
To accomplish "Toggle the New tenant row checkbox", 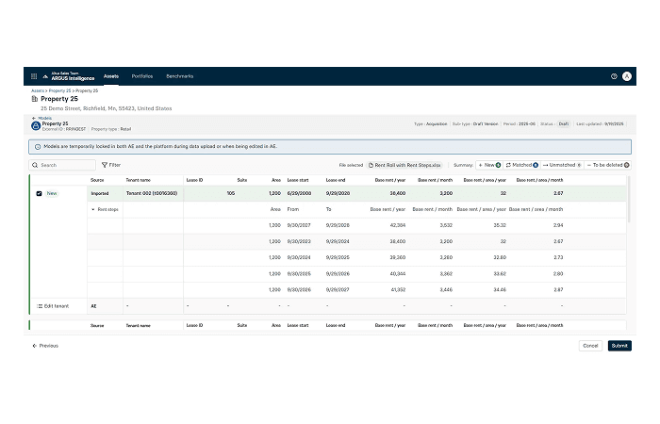I will tap(39, 193).
